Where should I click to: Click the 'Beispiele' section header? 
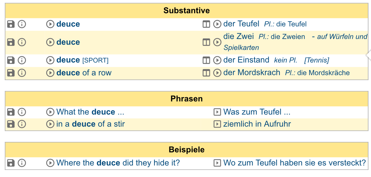coord(186,150)
